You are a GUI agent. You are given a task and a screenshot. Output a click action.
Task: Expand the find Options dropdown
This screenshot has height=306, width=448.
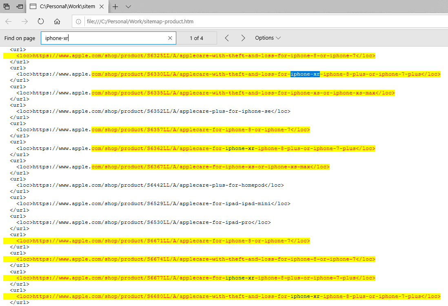coord(268,38)
